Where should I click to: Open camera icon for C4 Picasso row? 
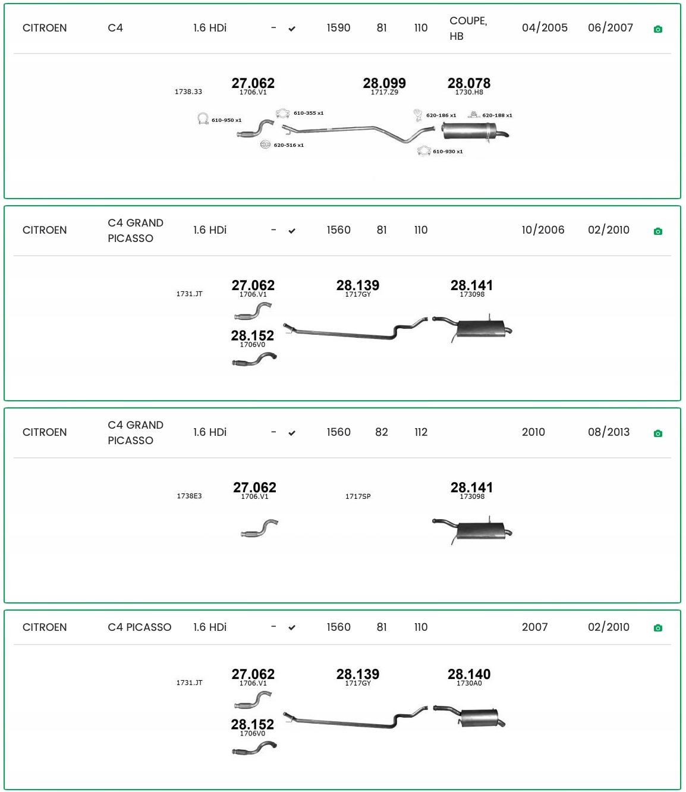[657, 628]
